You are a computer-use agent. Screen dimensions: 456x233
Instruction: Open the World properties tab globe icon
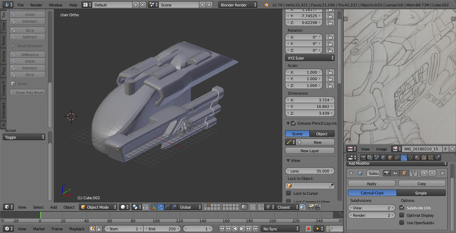click(x=383, y=158)
